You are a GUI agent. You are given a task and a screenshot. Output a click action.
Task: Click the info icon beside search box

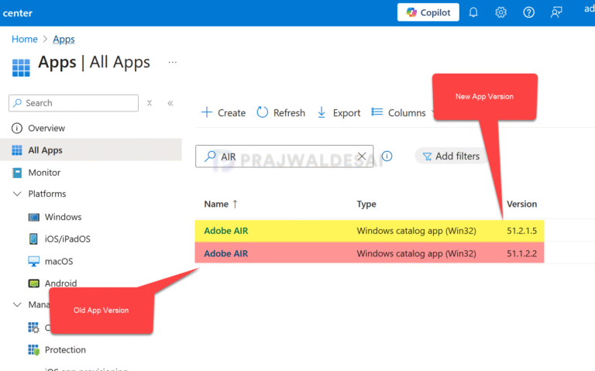click(x=387, y=156)
